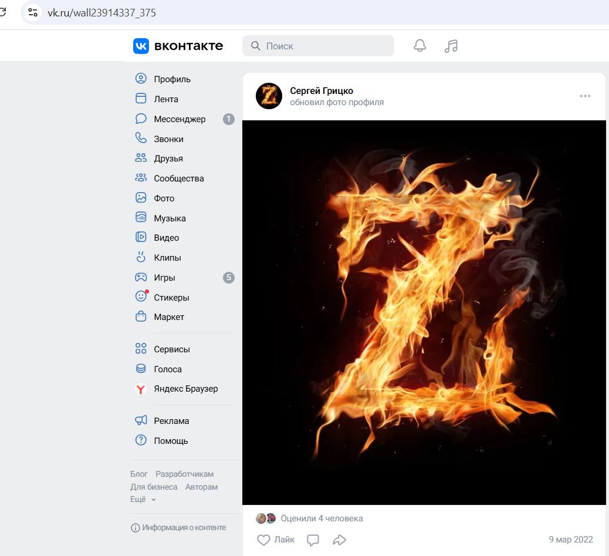609x556 pixels.
Task: Share the post with arrow icon
Action: click(340, 540)
